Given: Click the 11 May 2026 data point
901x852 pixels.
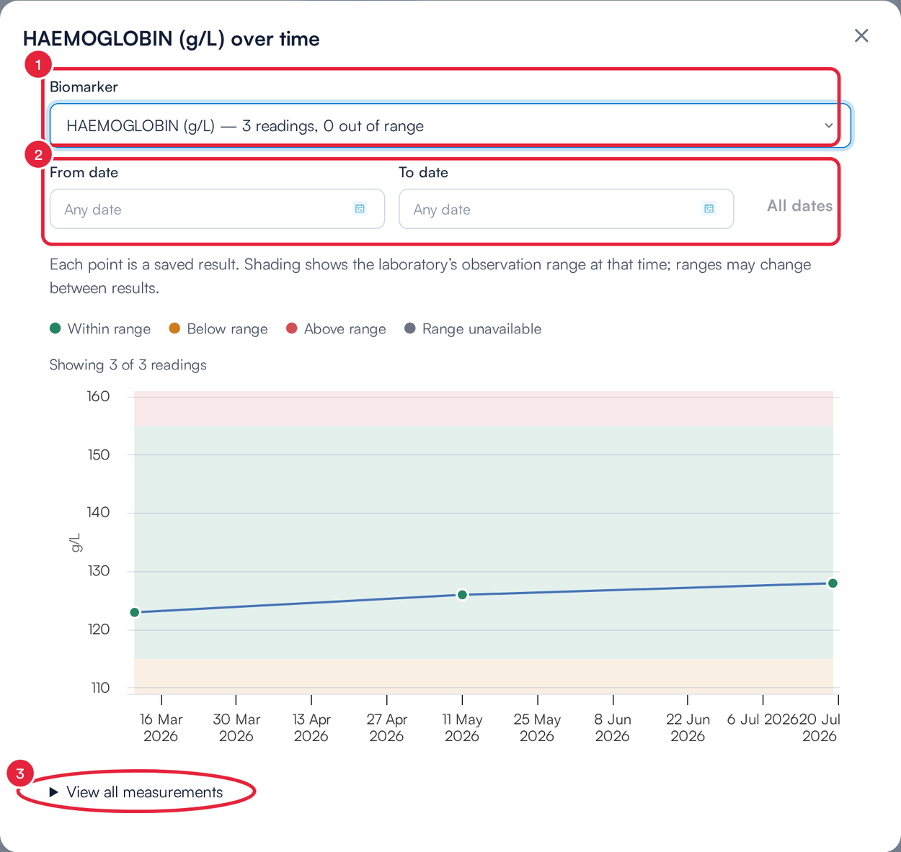Looking at the screenshot, I should (462, 595).
